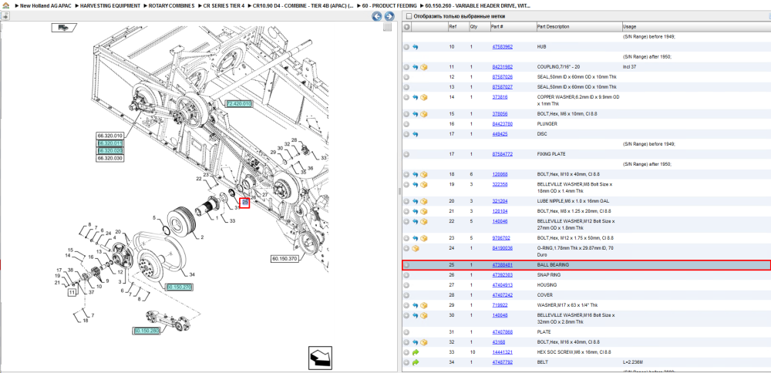Screen dimensions: 771x373
Task: Click the gray square button at diagram's top right
Action: tap(388, 27)
